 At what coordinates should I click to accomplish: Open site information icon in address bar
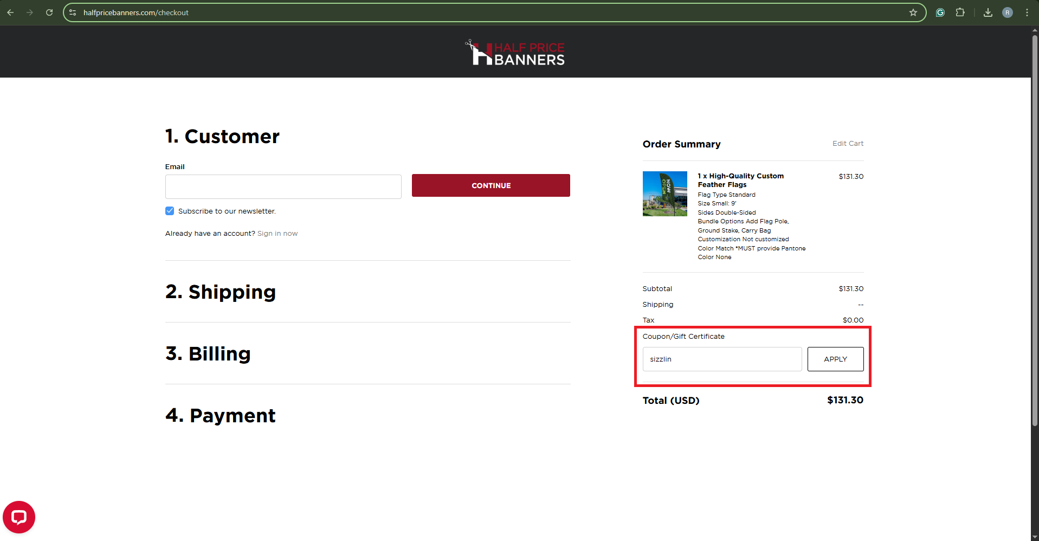[73, 12]
